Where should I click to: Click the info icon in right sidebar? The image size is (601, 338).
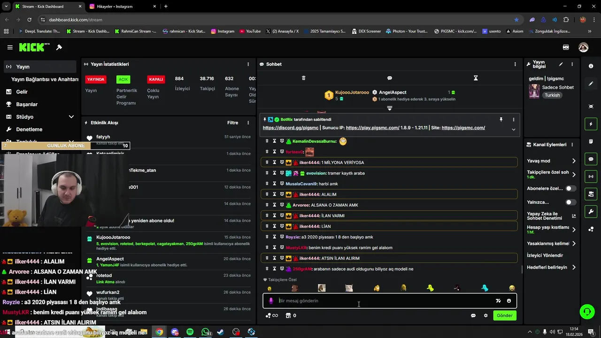591,66
